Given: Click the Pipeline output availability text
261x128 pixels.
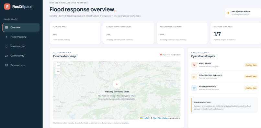Looking at the screenshot, I should (x=224, y=40).
